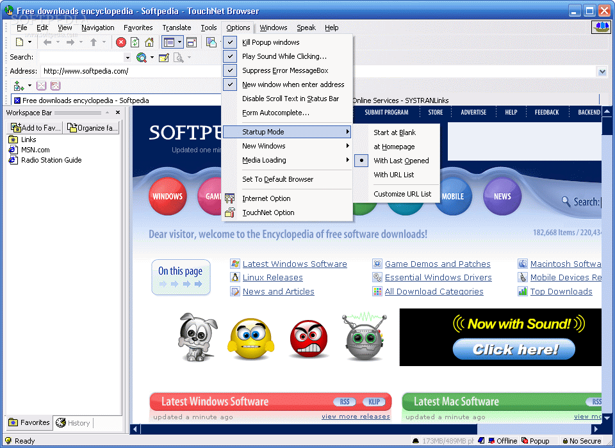This screenshot has height=448, width=615.
Task: Open the Latest Windows Software link
Action: pyautogui.click(x=295, y=264)
